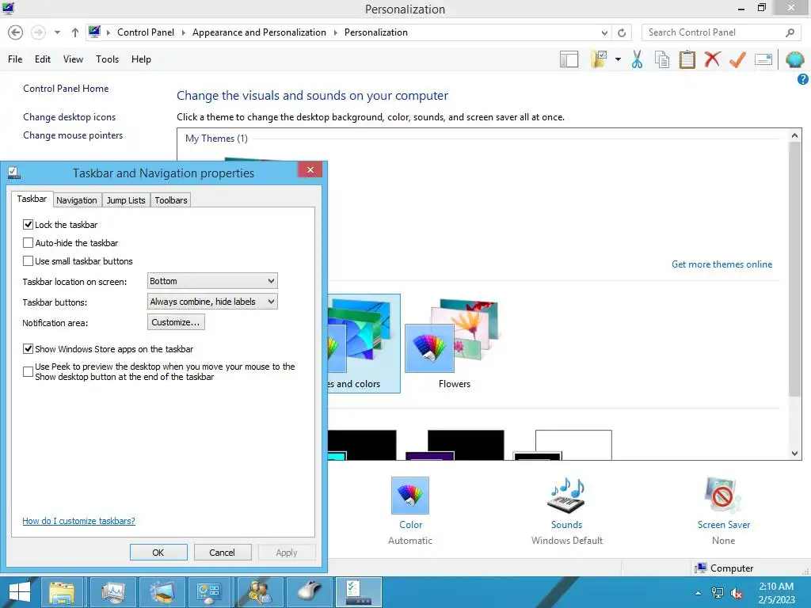The width and height of the screenshot is (811, 608).
Task: Click Get more themes online link
Action: coord(722,264)
